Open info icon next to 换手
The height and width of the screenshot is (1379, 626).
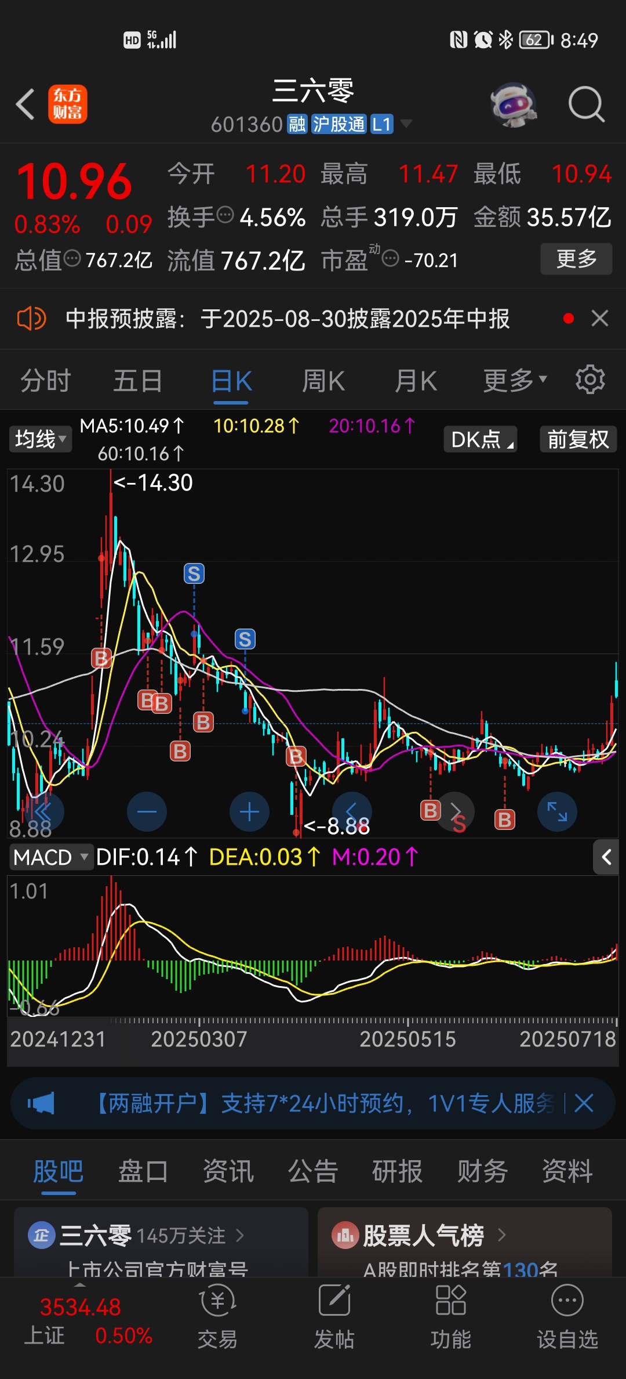(x=225, y=215)
